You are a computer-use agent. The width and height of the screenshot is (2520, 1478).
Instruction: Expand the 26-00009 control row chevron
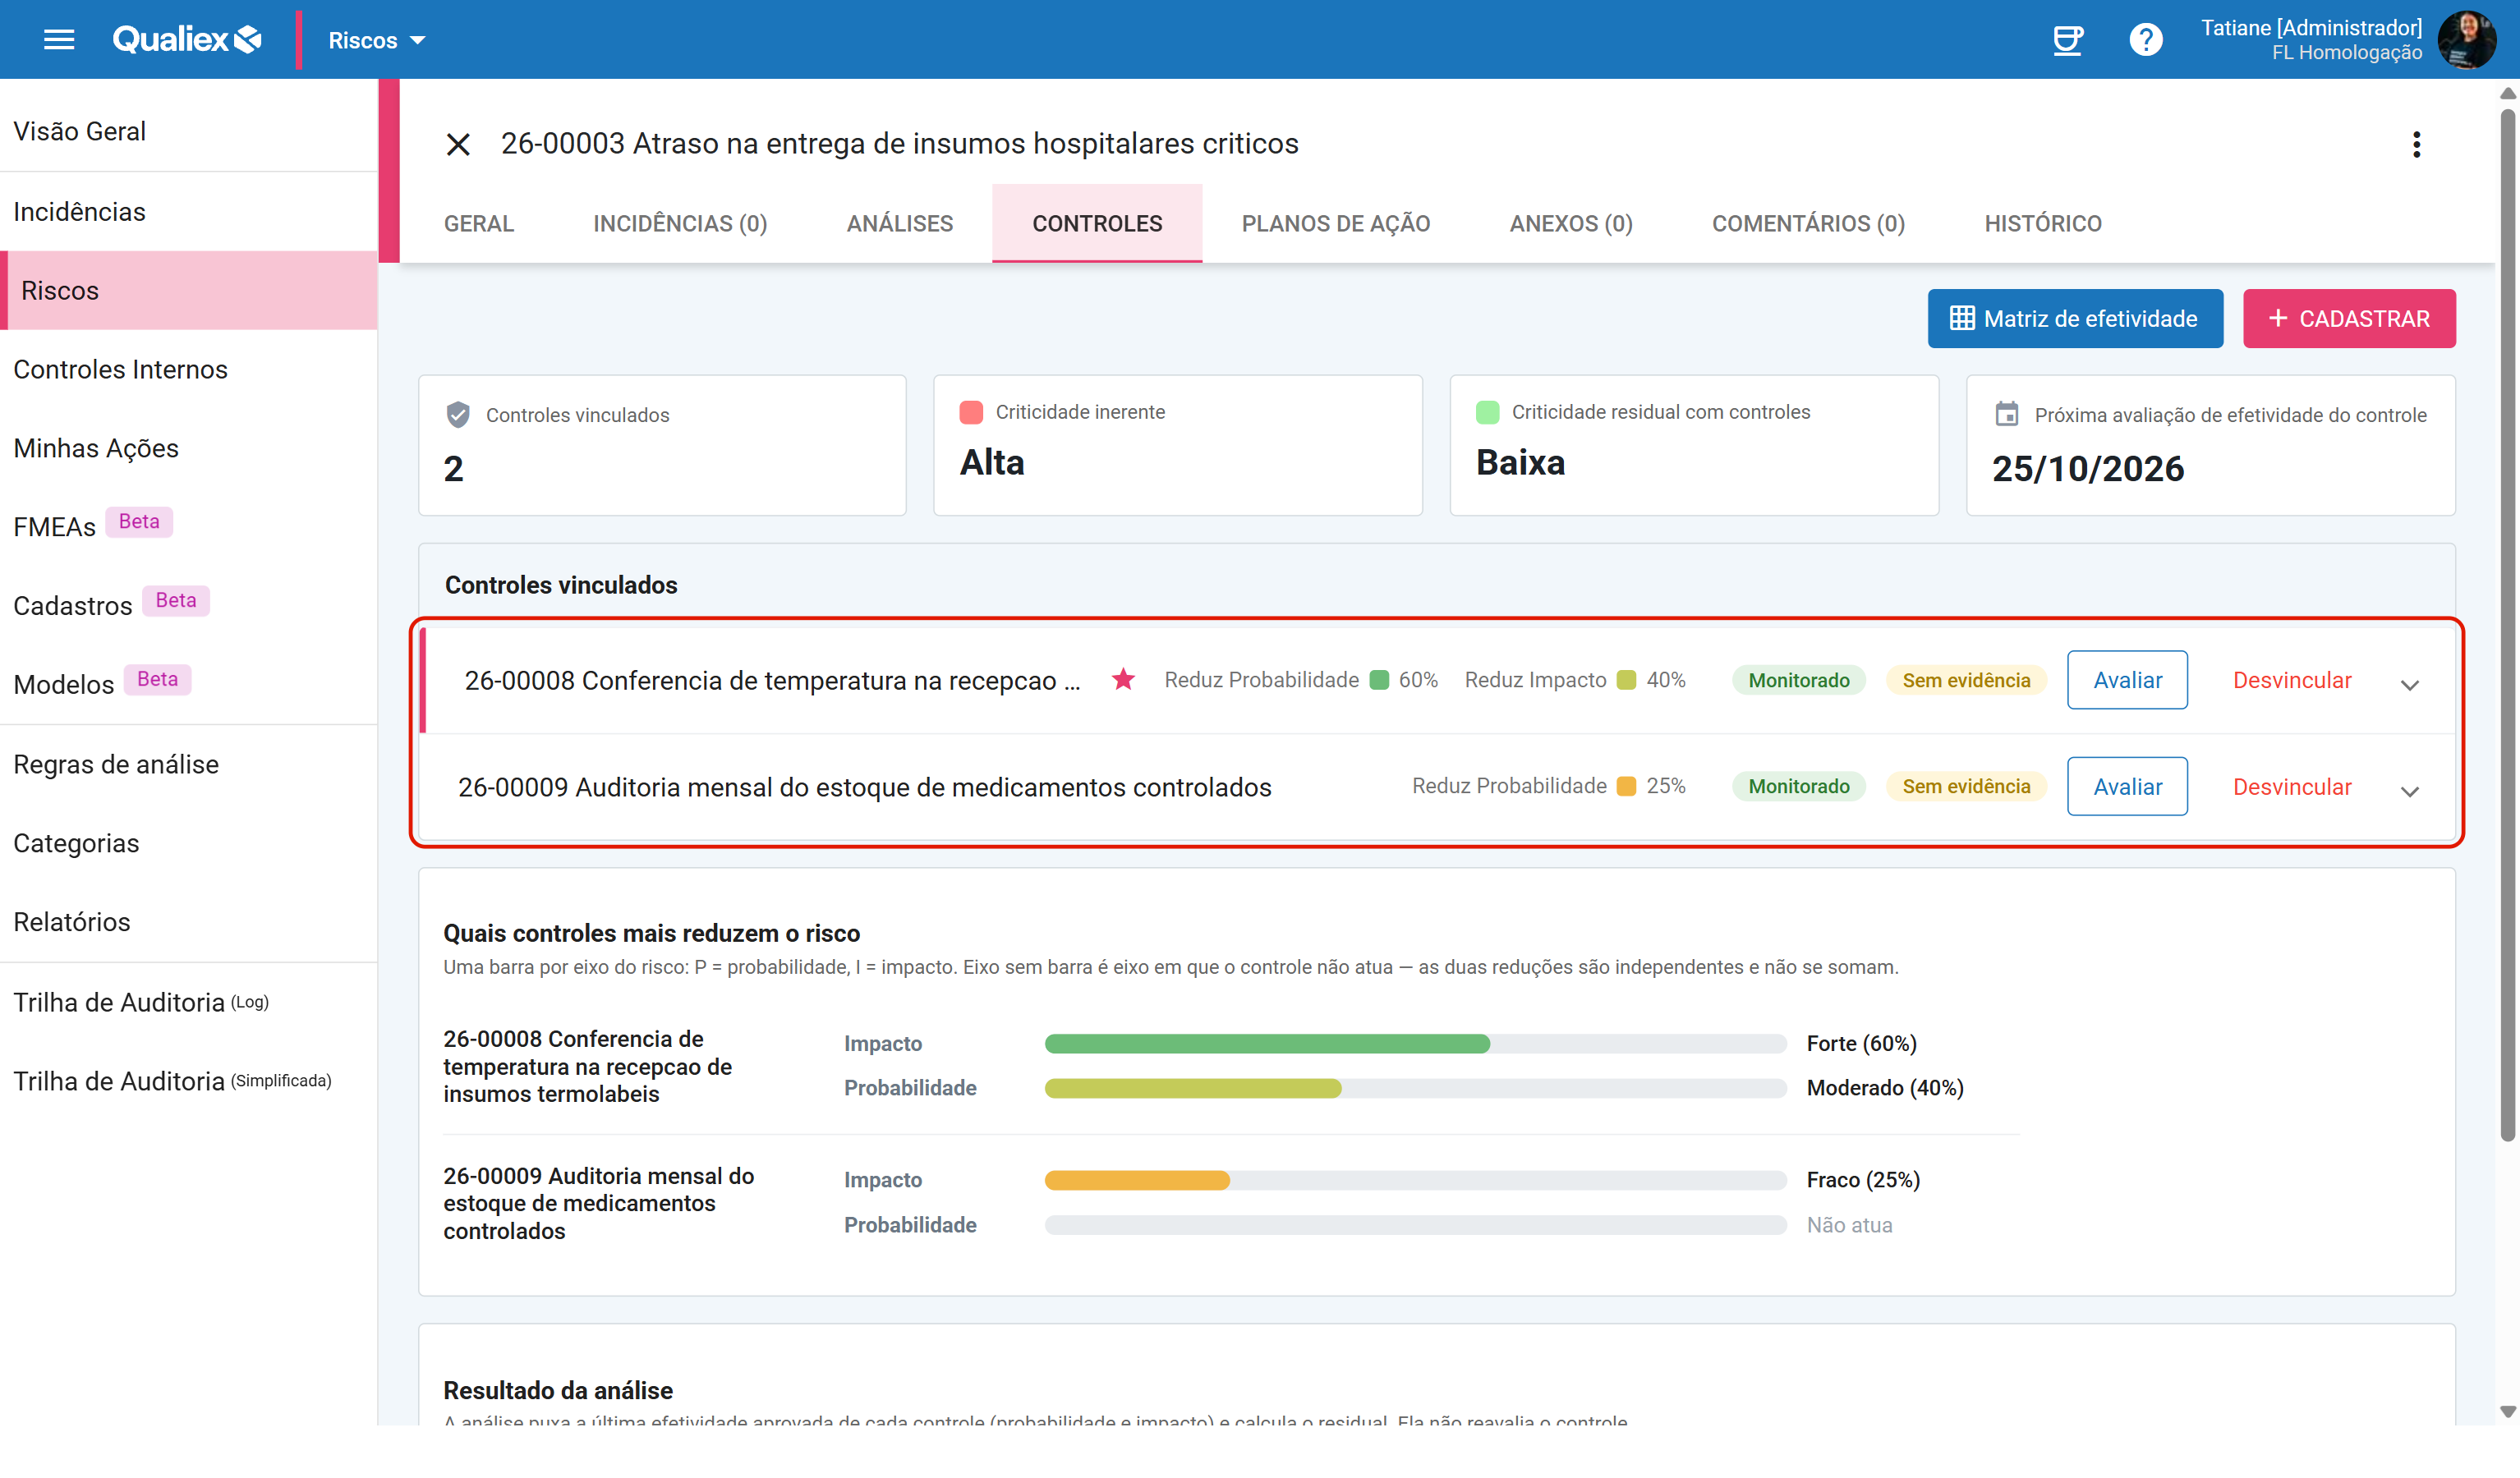[2410, 791]
